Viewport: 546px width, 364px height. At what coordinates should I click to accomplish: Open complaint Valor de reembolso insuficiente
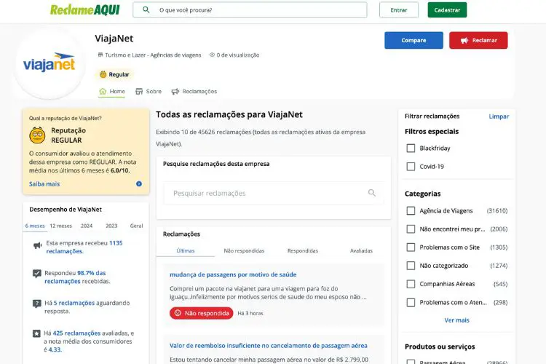coord(269,346)
